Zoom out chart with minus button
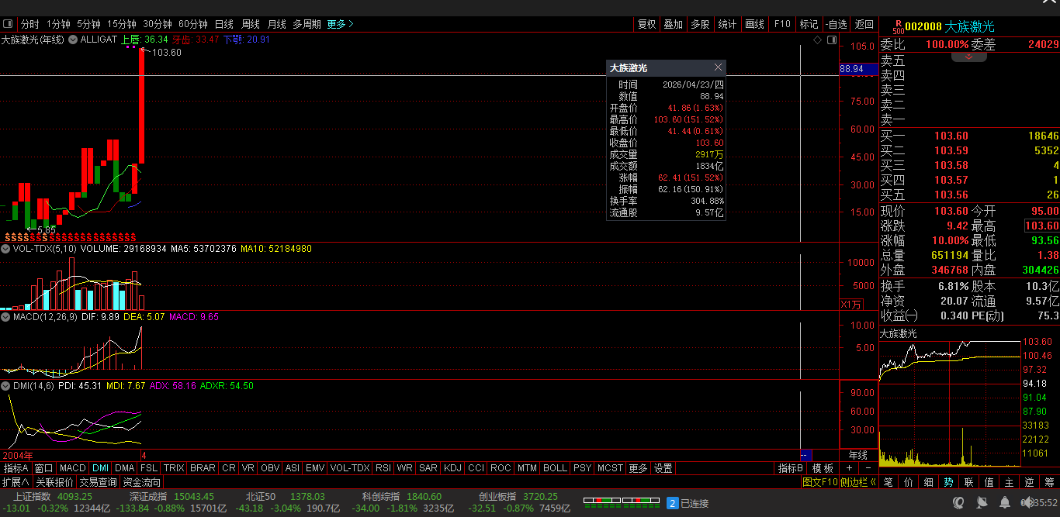1060x517 pixels. tap(868, 468)
